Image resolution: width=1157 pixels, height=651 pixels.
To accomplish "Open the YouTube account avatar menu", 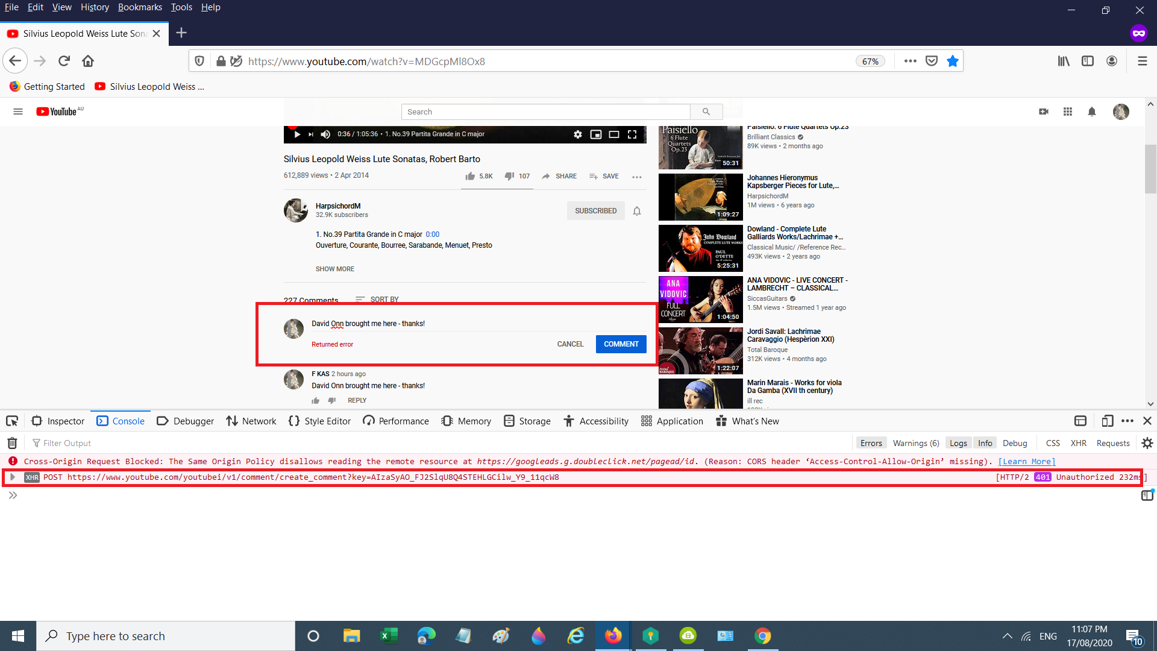I will click(x=1121, y=112).
